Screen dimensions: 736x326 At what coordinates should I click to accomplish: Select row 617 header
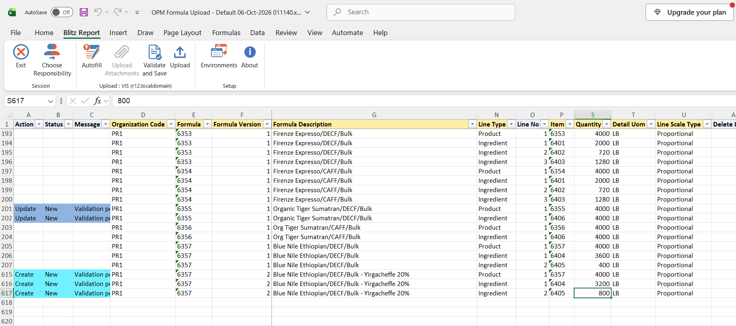tap(7, 293)
